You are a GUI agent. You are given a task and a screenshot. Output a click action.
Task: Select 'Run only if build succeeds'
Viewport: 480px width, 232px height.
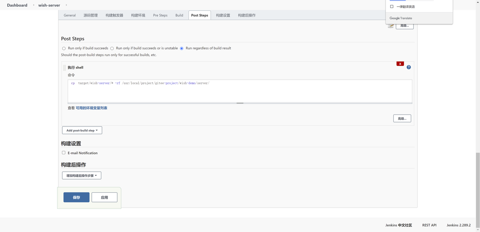click(64, 48)
